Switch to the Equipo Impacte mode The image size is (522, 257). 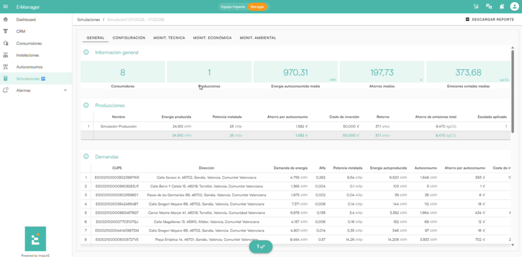coord(232,7)
